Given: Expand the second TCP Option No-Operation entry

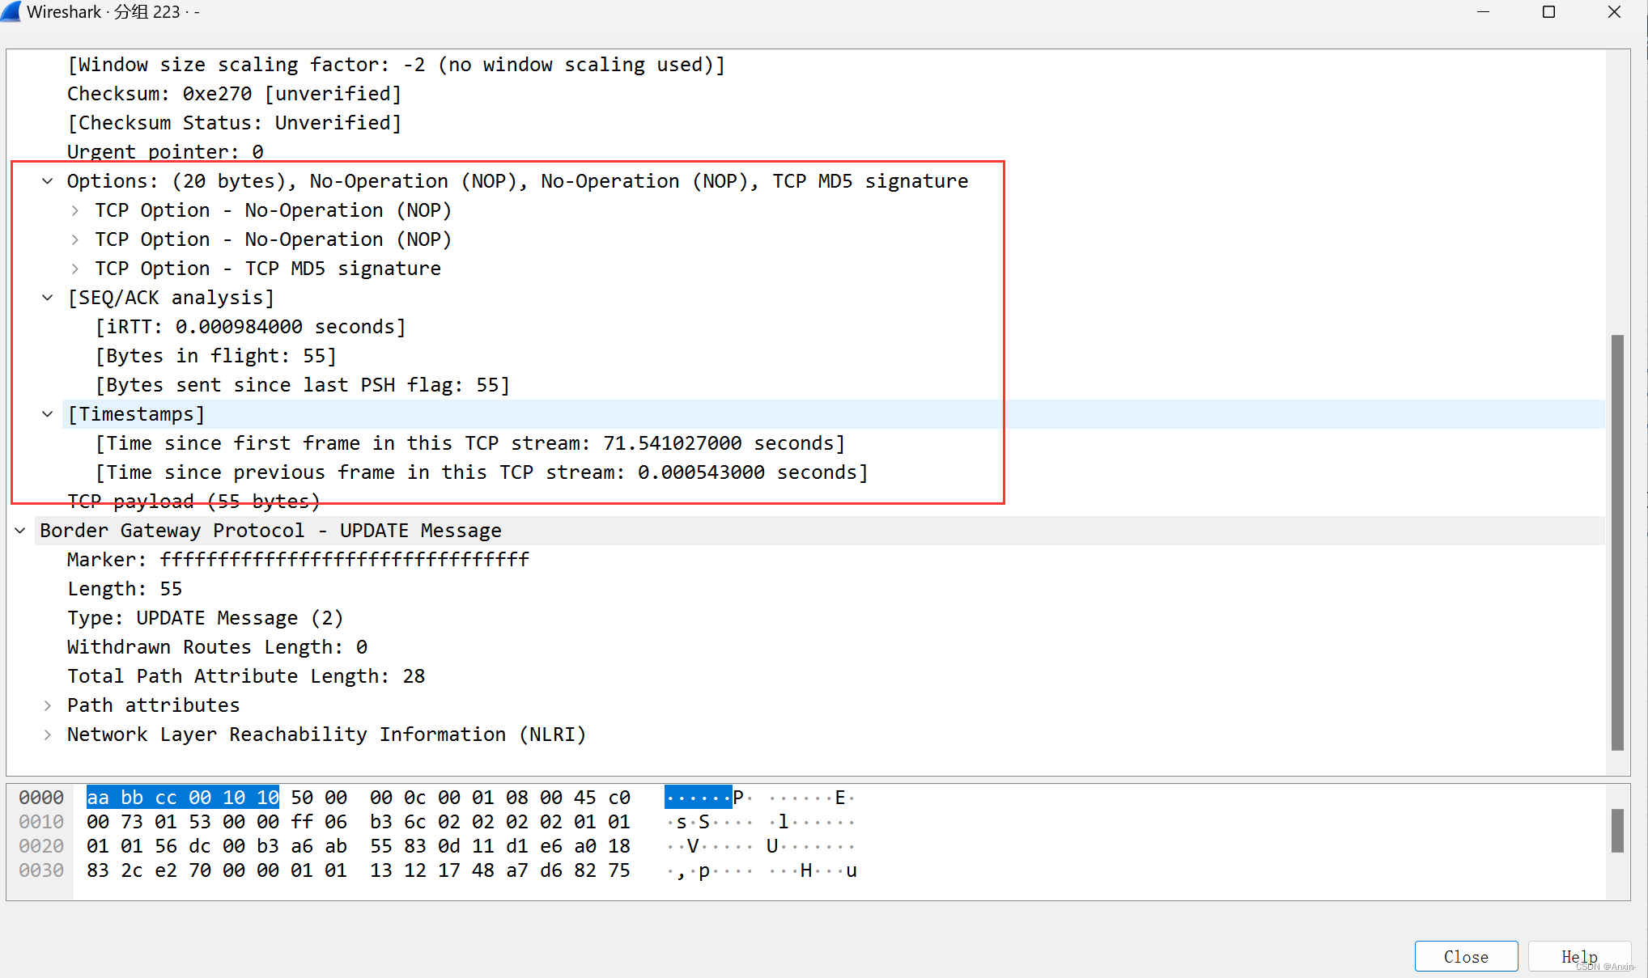Looking at the screenshot, I should click(75, 239).
